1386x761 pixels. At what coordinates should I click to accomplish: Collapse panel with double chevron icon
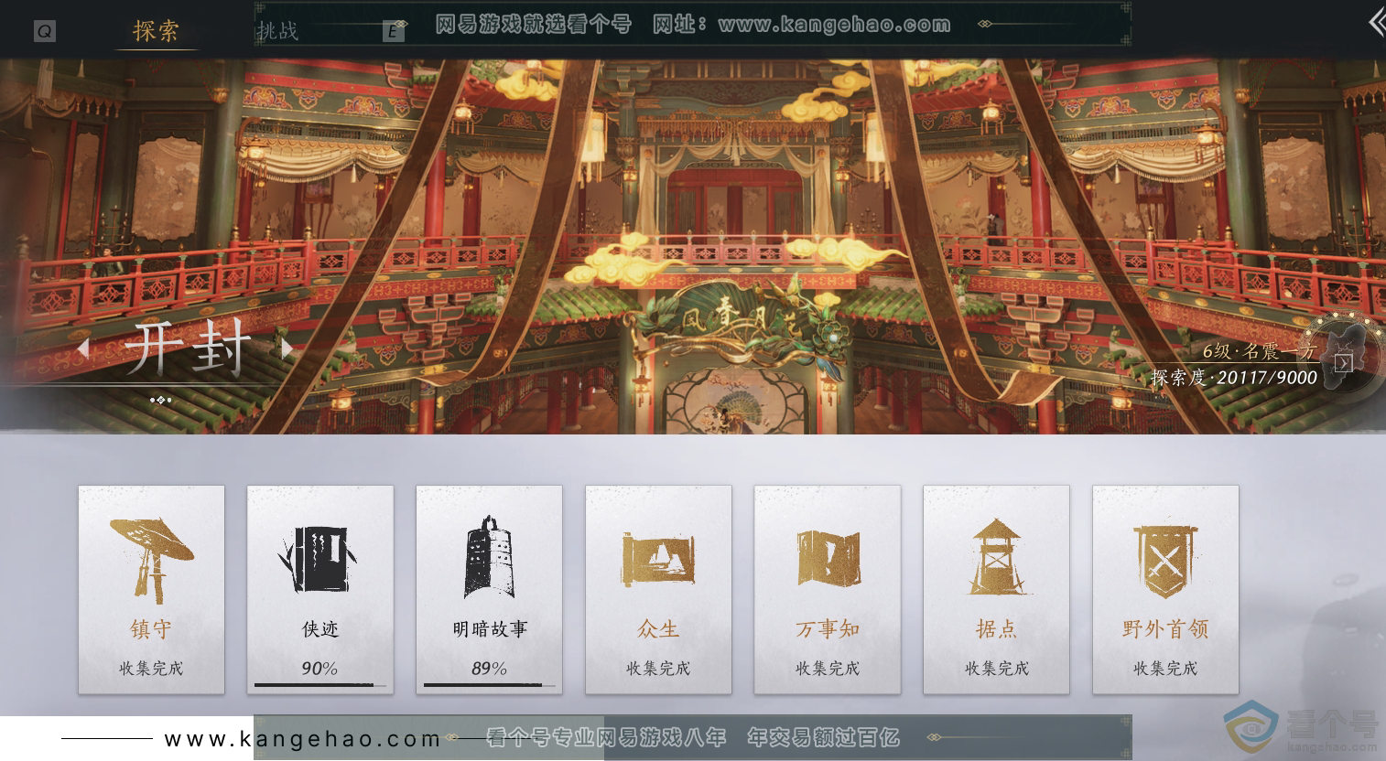[x=1376, y=22]
